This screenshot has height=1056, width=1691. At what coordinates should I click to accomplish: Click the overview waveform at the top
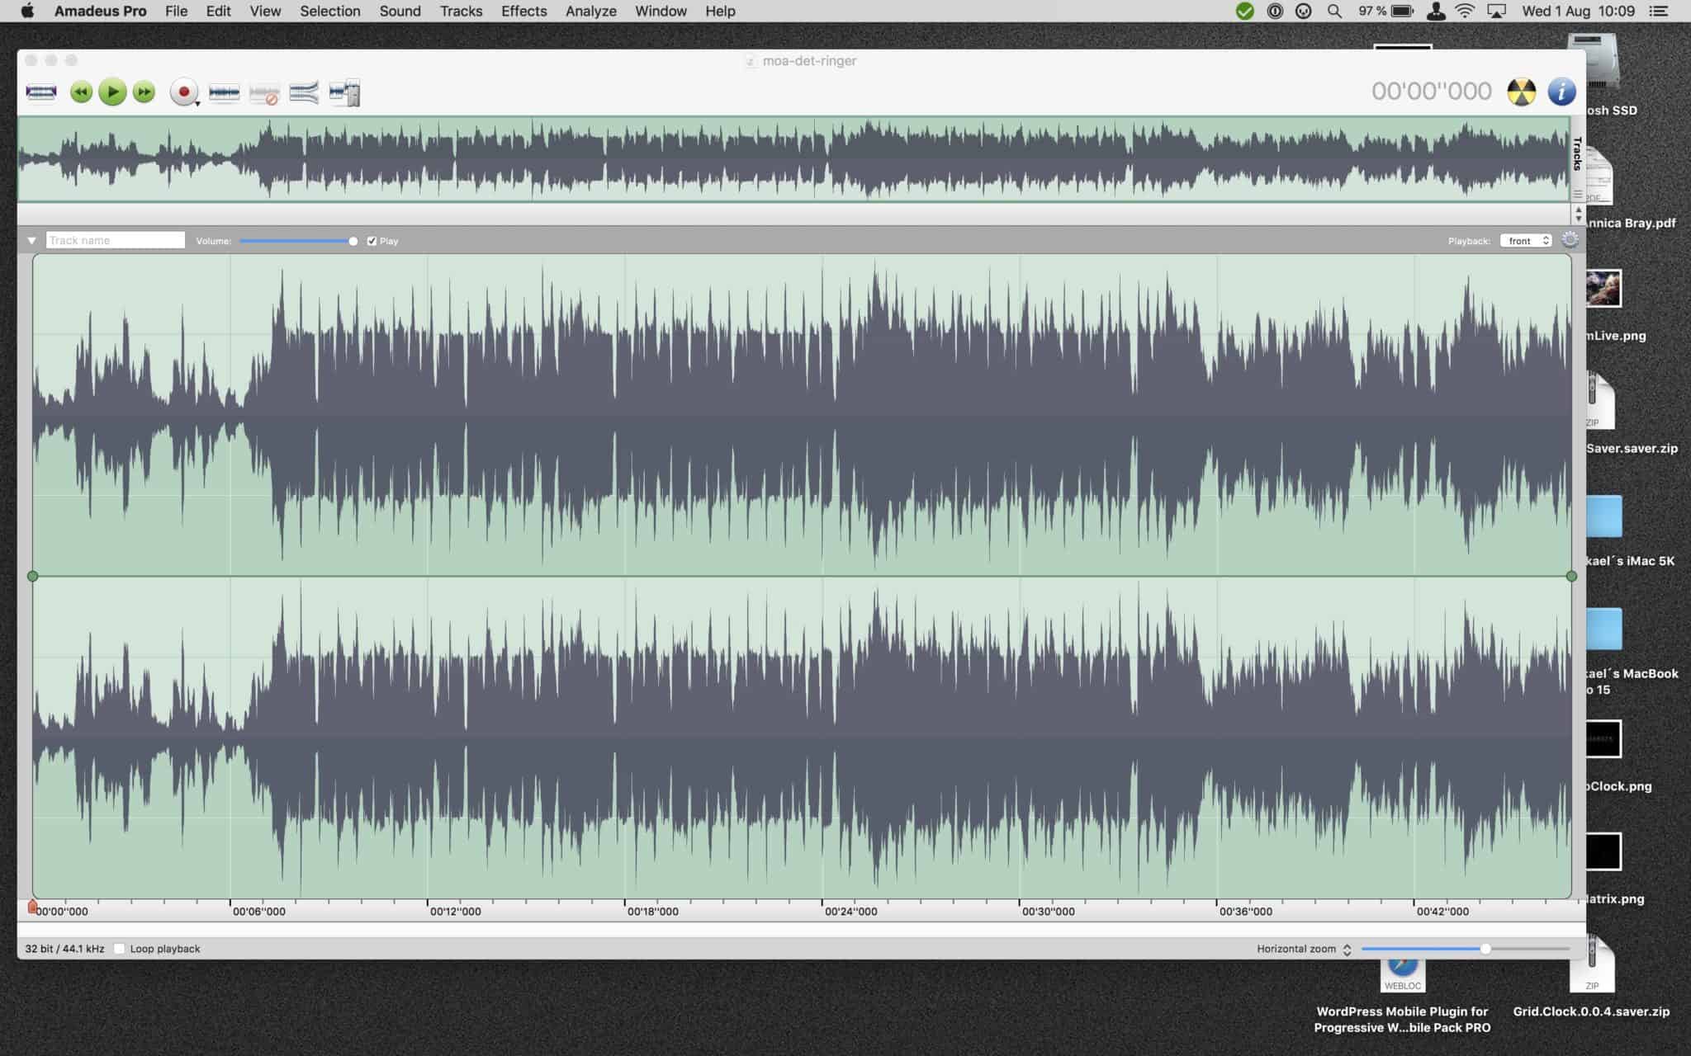coord(793,158)
